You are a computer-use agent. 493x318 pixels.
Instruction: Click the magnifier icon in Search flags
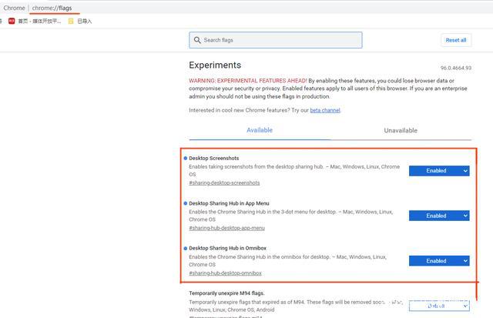[x=197, y=40]
